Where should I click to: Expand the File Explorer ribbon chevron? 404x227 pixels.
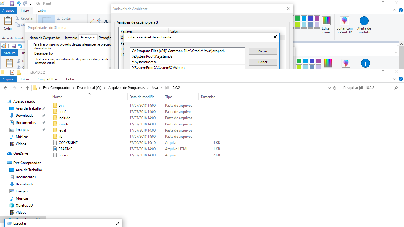tap(394, 79)
